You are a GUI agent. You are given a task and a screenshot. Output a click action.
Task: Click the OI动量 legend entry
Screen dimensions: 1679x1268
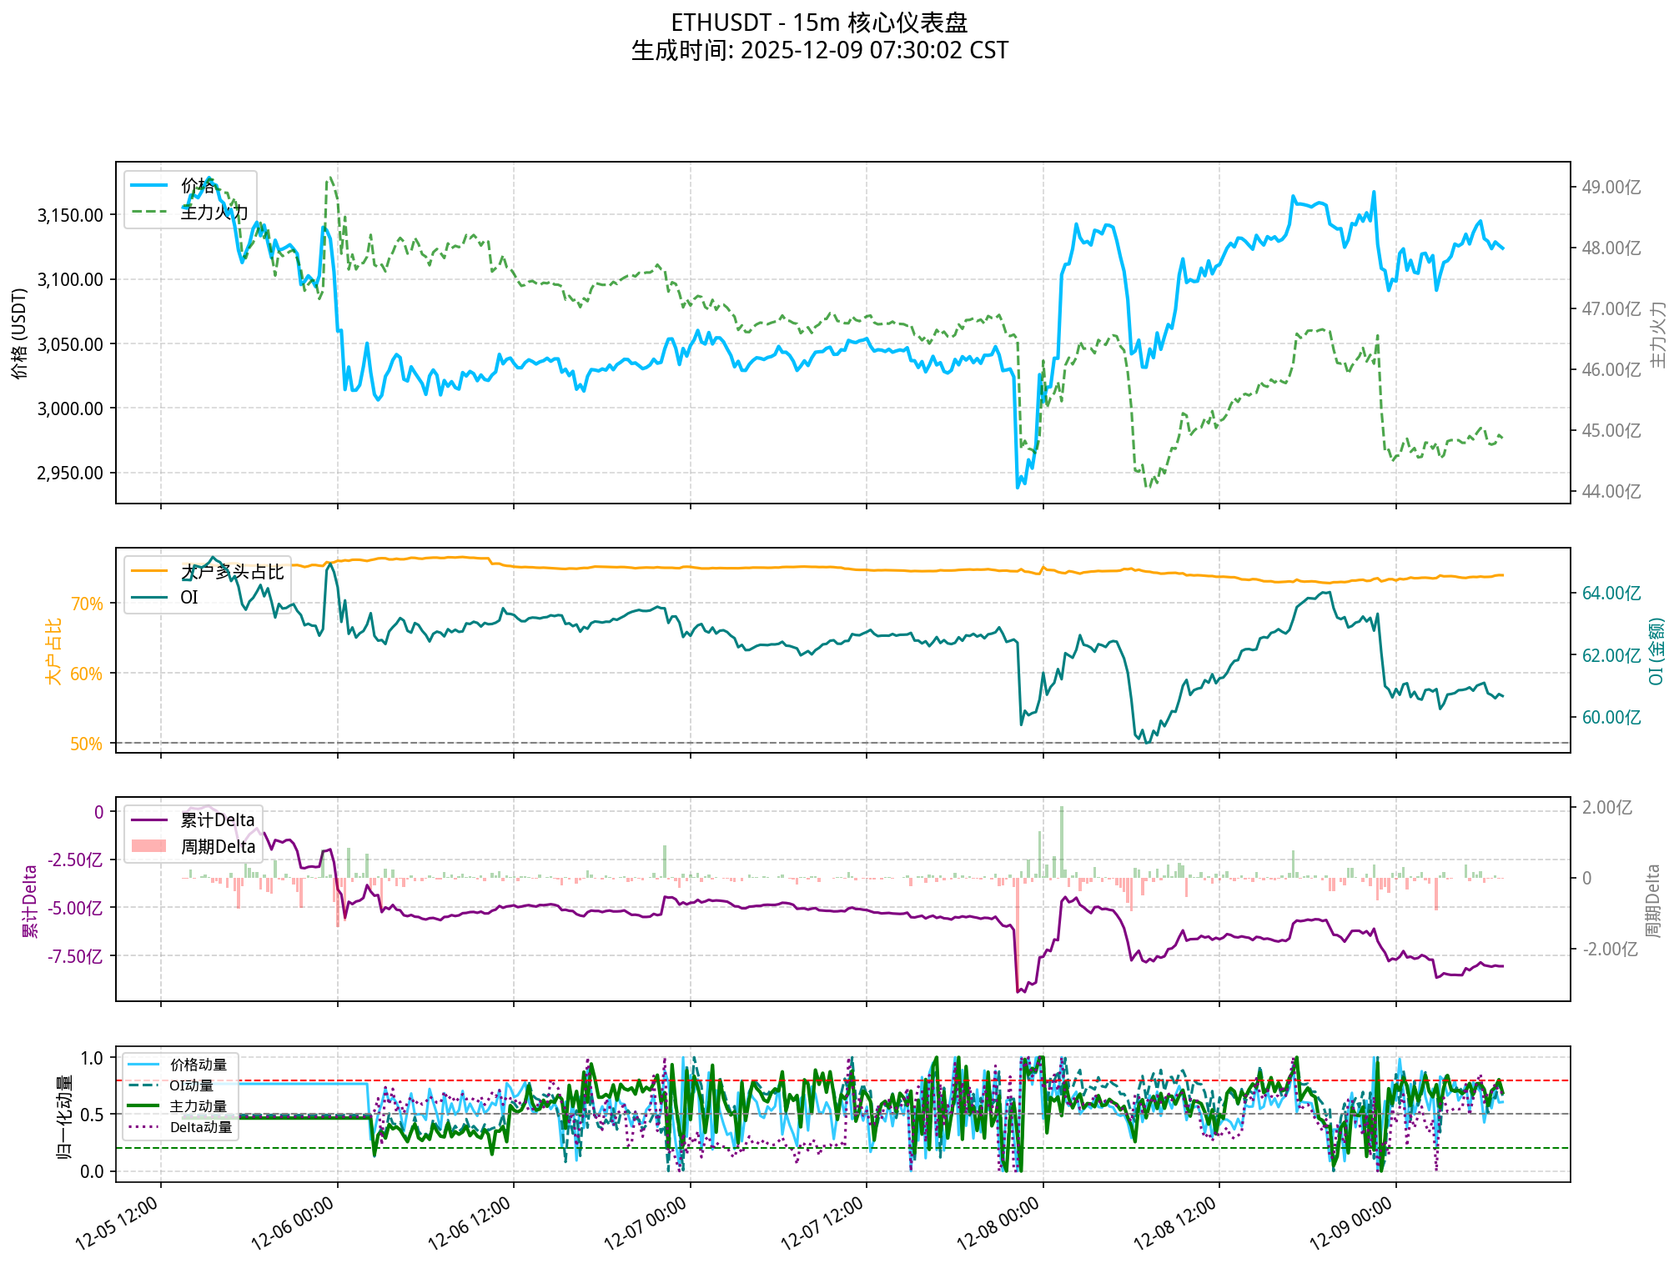pyautogui.click(x=191, y=1085)
